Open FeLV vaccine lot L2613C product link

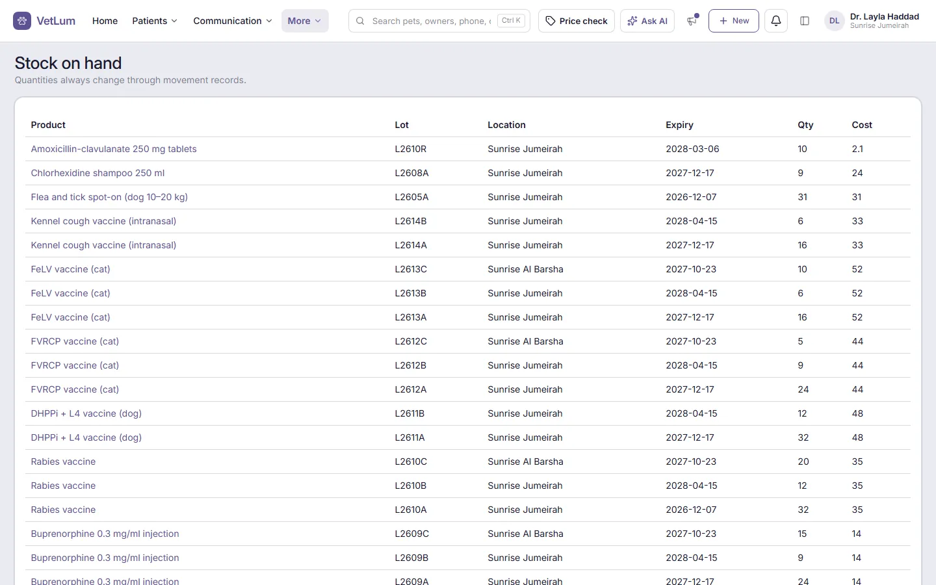[x=70, y=269]
